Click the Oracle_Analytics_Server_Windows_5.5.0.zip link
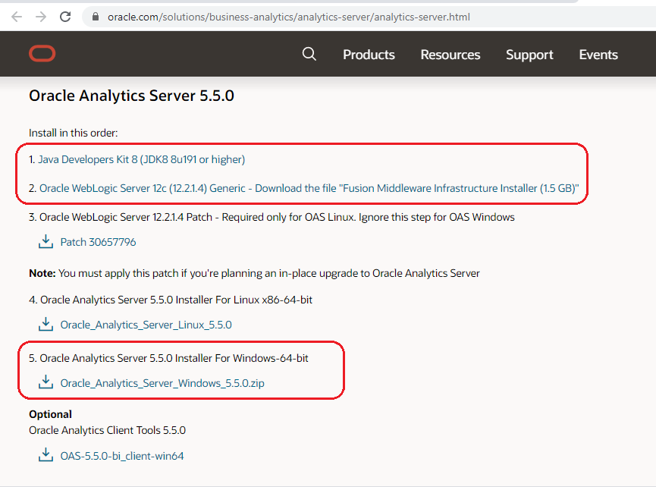Viewport: 656px width, 487px height. point(164,383)
